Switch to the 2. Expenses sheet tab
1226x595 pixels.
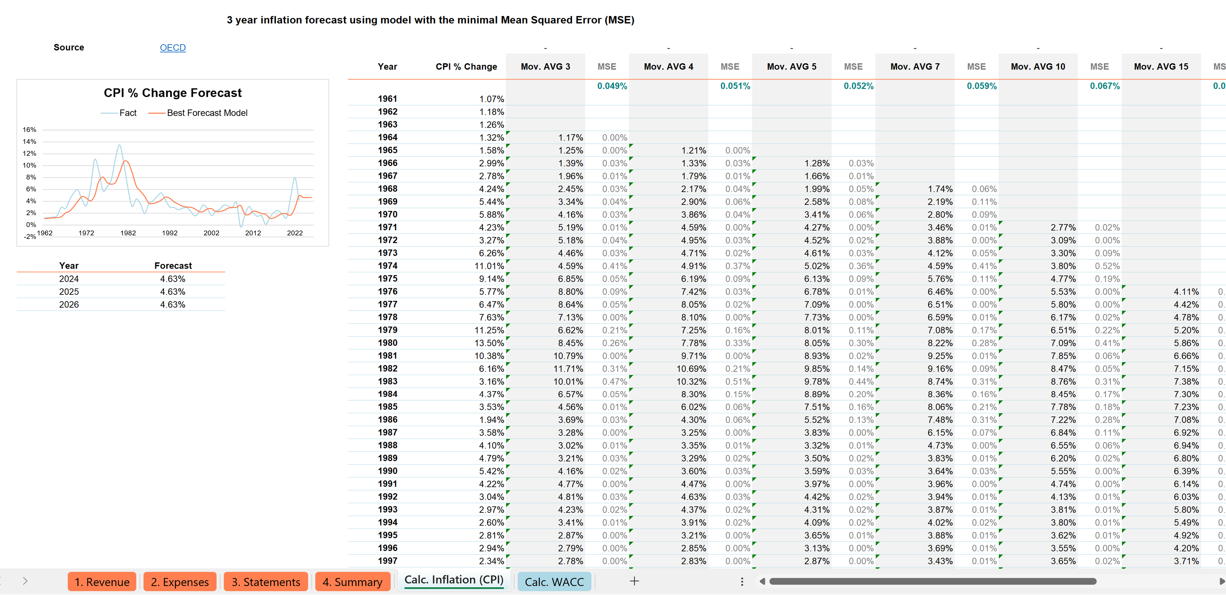(x=179, y=582)
